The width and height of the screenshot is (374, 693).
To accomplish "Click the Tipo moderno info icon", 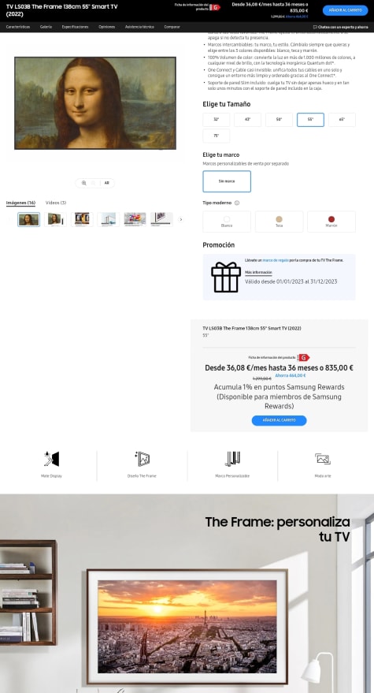I will (x=237, y=203).
